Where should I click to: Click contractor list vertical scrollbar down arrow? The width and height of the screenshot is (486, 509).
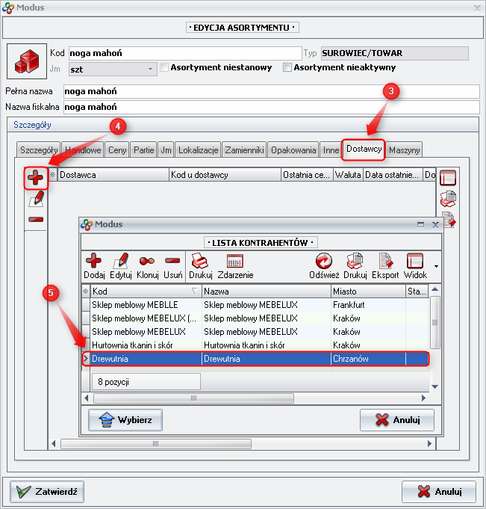[x=435, y=386]
